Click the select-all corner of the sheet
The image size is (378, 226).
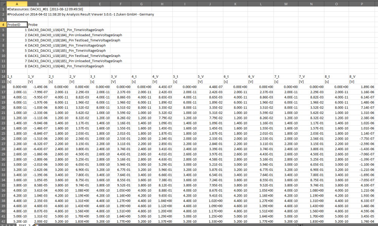coord(3,4)
